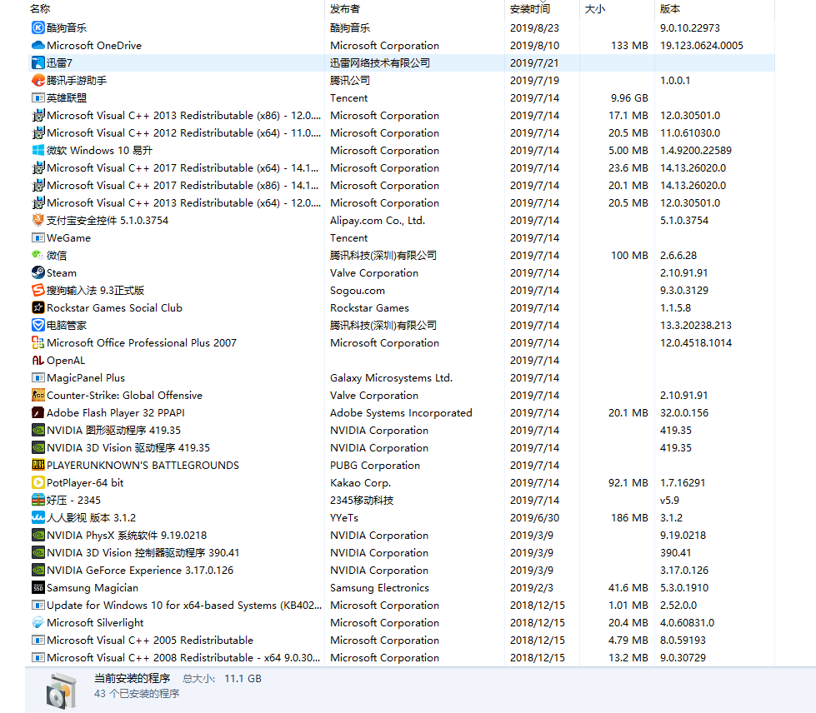Select the Samsung Magician SSD icon

[38, 588]
